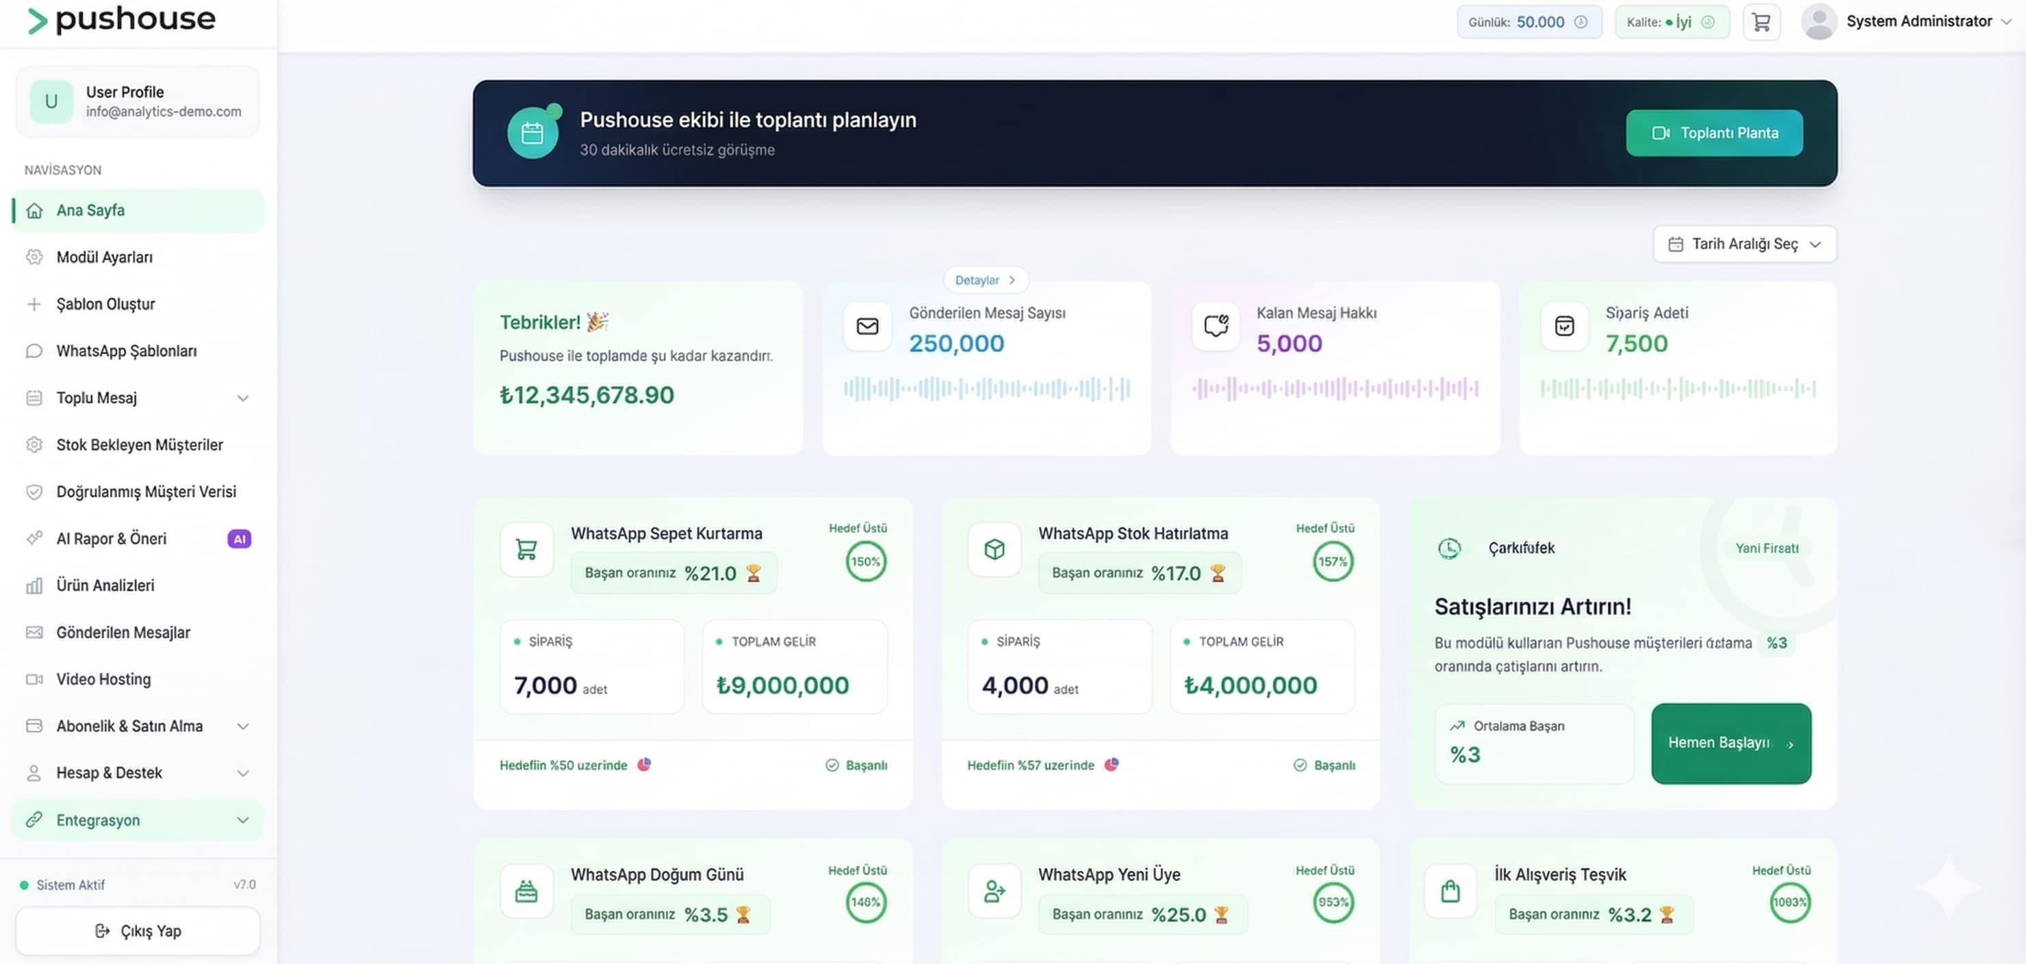
Task: Open the shopping cart icon in top bar
Action: [1762, 21]
